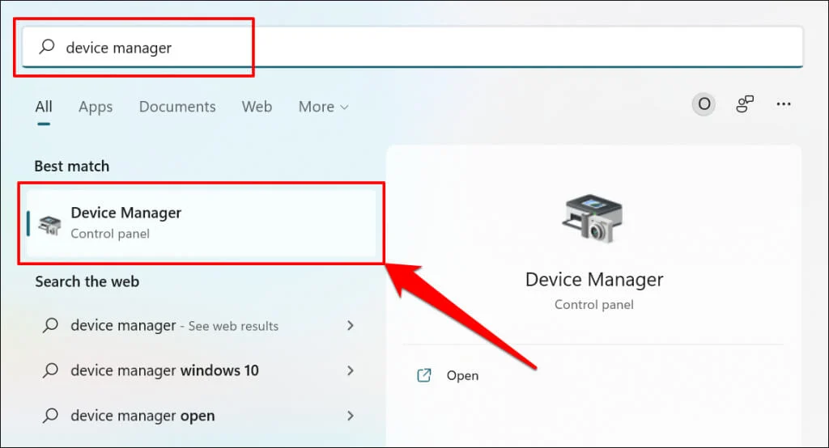Open the search feedback chat icon

[745, 104]
